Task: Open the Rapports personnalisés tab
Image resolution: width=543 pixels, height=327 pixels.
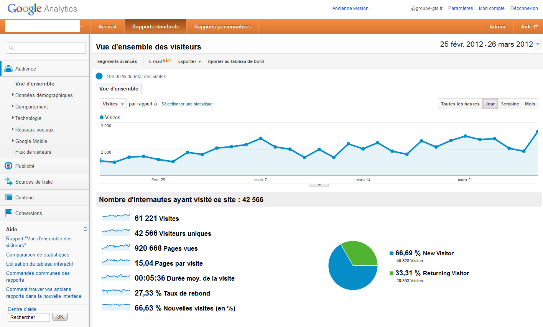Action: (x=222, y=26)
